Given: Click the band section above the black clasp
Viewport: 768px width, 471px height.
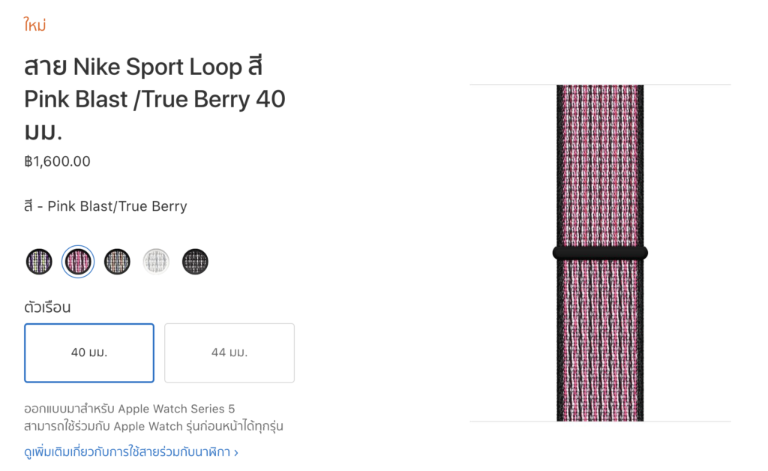Looking at the screenshot, I should (600, 165).
